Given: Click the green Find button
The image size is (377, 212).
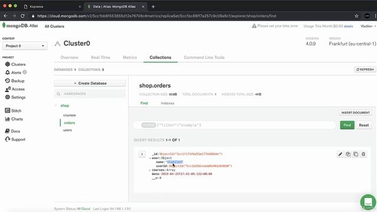Looking at the screenshot, I should pos(347,125).
